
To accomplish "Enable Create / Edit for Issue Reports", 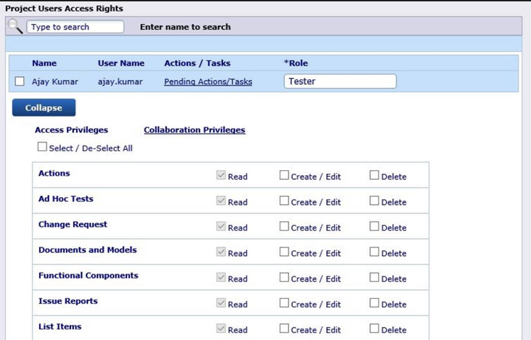I will [284, 303].
